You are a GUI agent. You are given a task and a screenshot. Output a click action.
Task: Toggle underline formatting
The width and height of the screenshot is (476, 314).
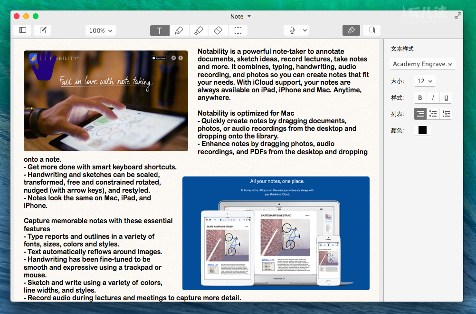pos(446,98)
